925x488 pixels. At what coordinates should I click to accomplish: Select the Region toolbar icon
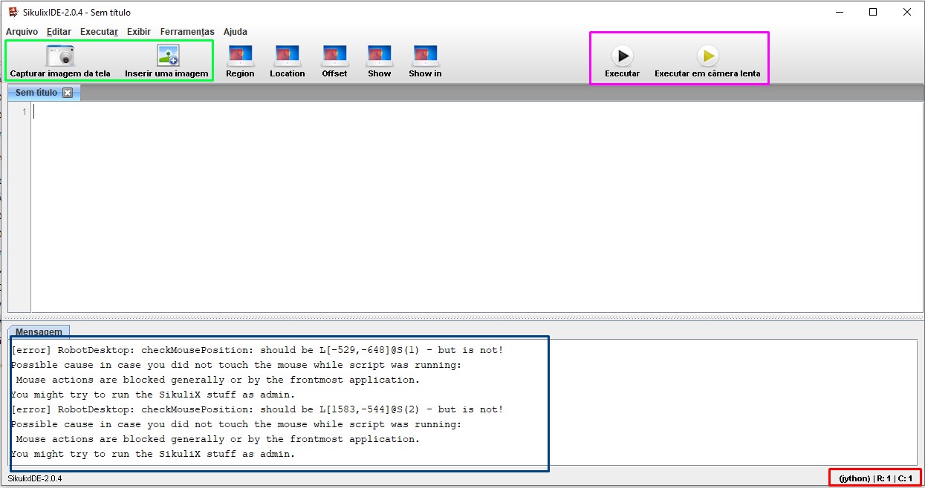pos(240,55)
